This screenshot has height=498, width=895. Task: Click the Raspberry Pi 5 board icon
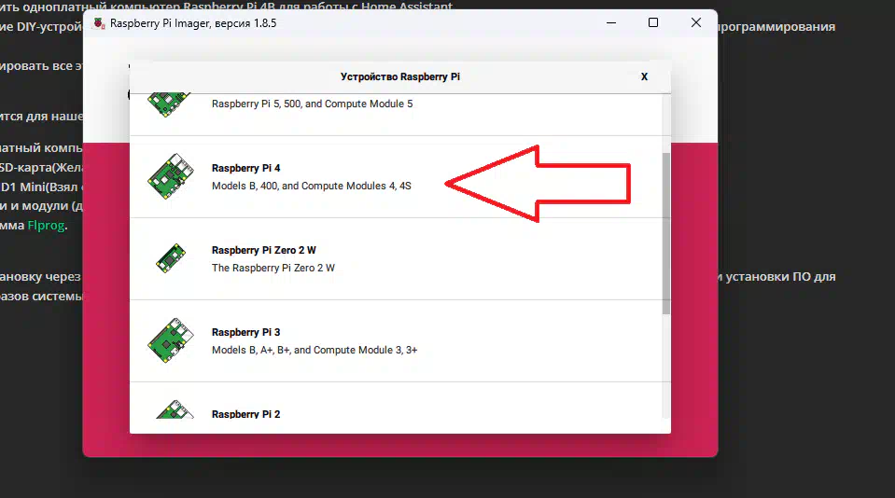click(169, 105)
